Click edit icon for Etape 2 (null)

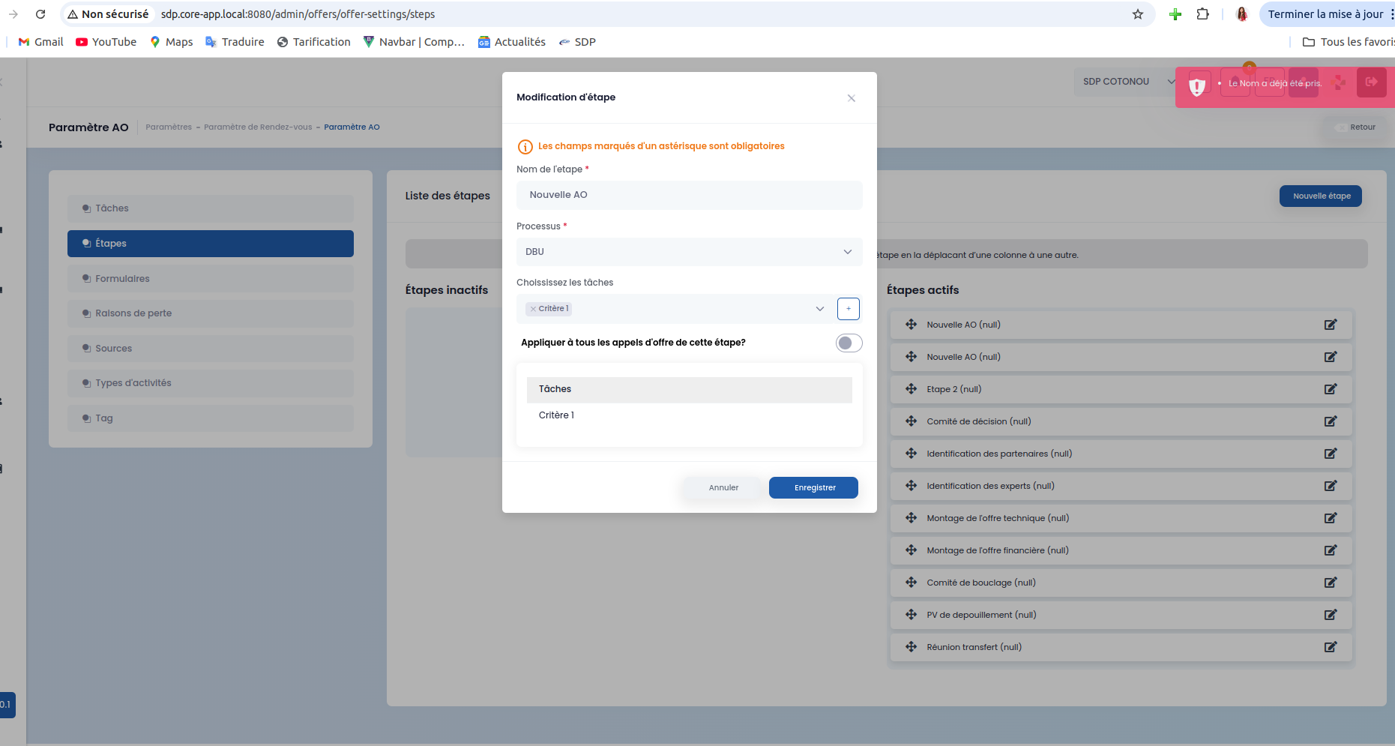click(x=1330, y=389)
